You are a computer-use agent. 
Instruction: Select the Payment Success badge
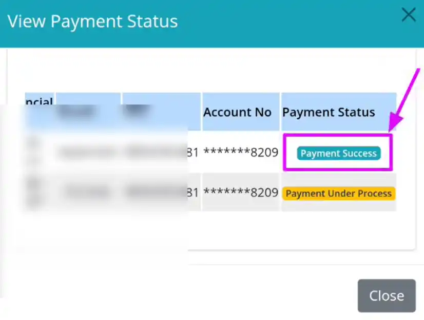click(x=339, y=153)
